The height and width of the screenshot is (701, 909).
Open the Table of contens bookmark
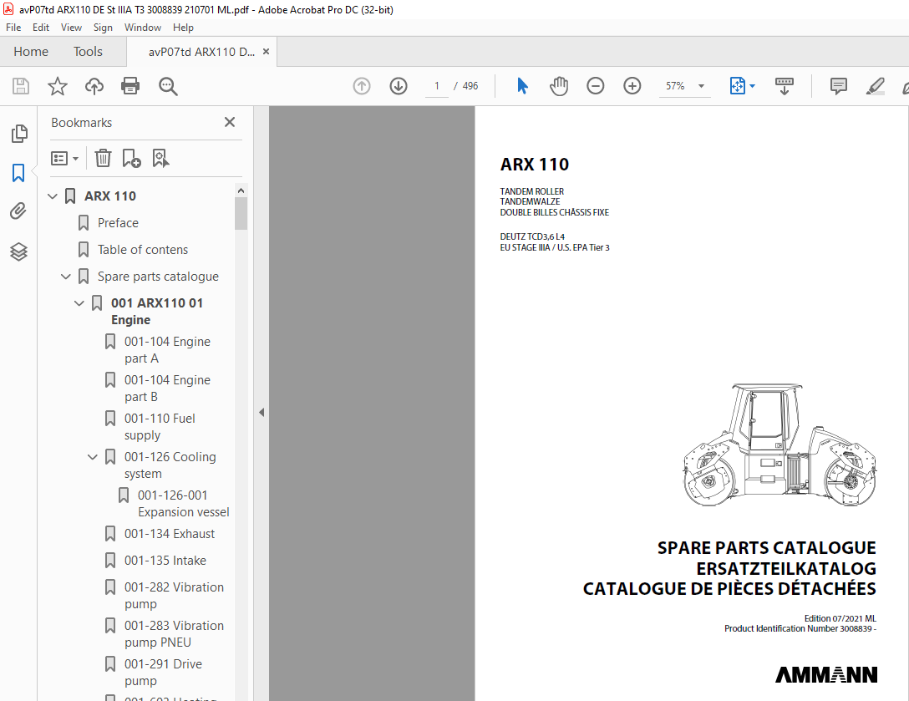[x=143, y=250]
